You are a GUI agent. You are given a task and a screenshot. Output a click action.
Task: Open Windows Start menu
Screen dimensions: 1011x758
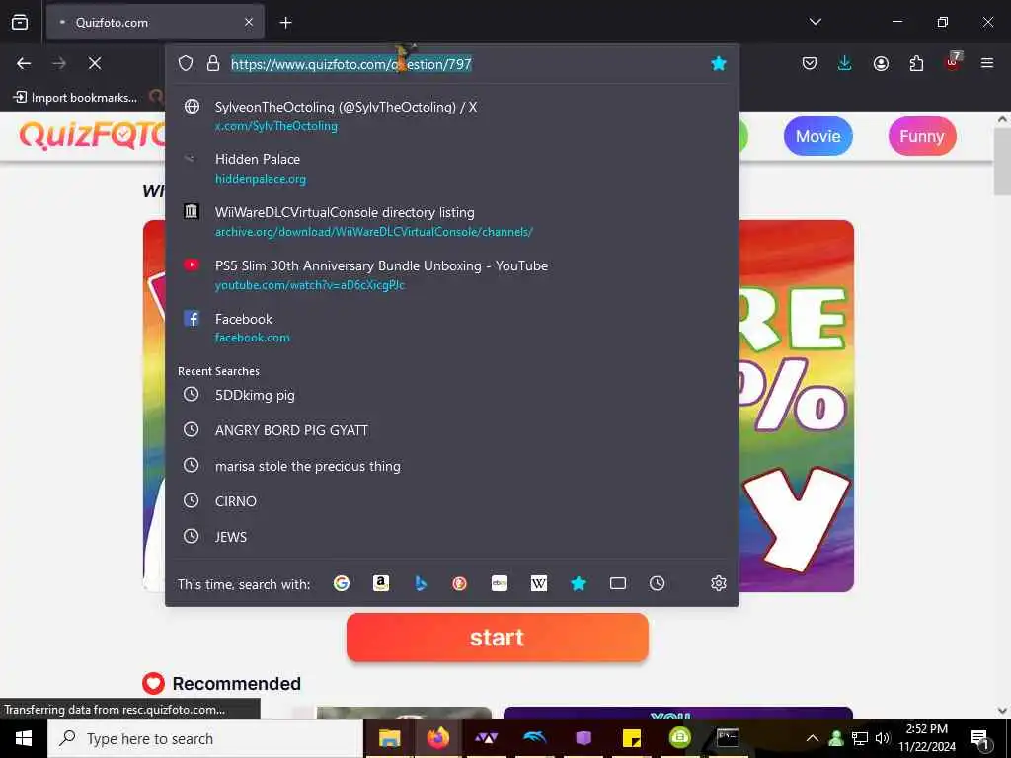point(24,738)
